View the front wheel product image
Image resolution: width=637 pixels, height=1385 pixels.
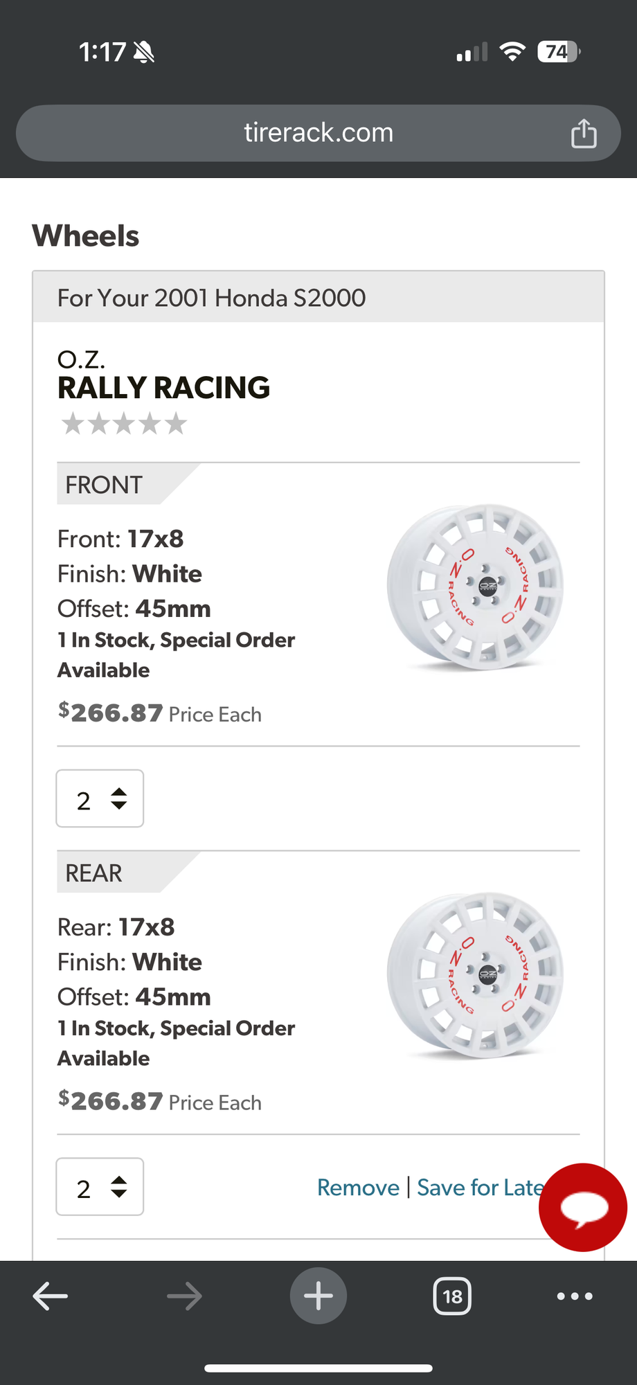[x=475, y=587]
